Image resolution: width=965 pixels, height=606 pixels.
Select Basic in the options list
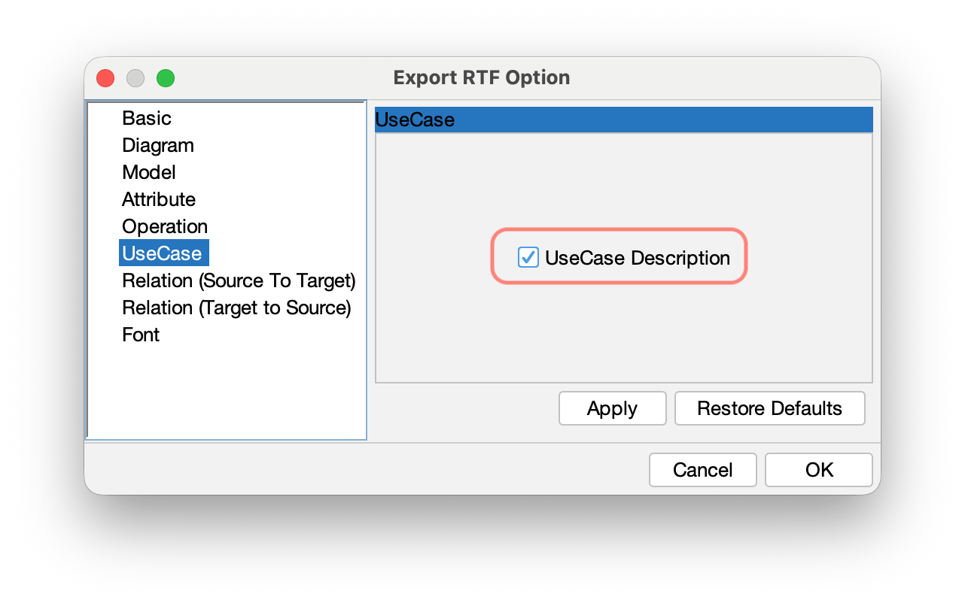pyautogui.click(x=147, y=118)
